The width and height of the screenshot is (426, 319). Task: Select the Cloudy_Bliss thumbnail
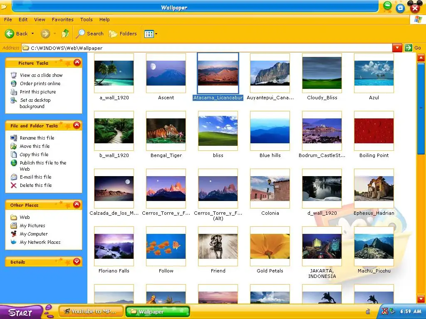[322, 73]
